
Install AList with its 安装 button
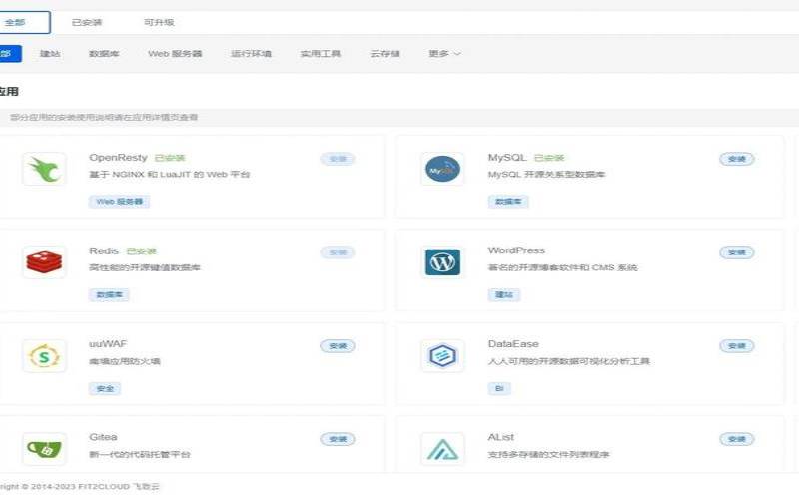click(737, 439)
